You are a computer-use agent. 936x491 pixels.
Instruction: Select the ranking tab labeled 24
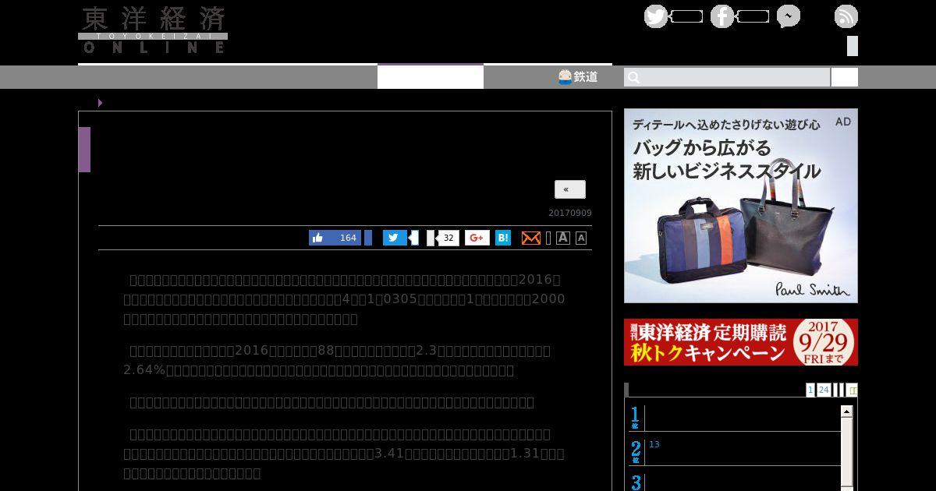(x=824, y=390)
